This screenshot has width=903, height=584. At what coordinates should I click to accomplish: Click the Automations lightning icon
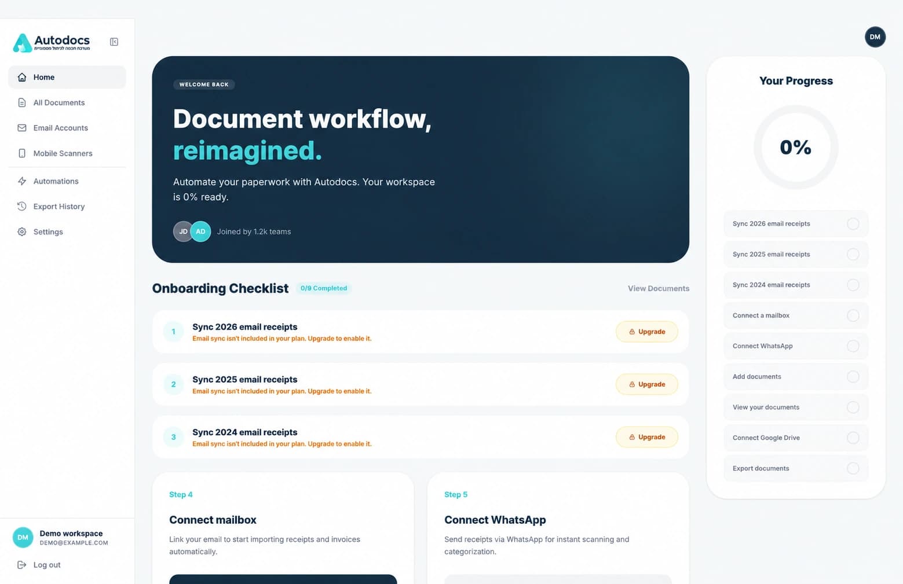[x=22, y=181]
